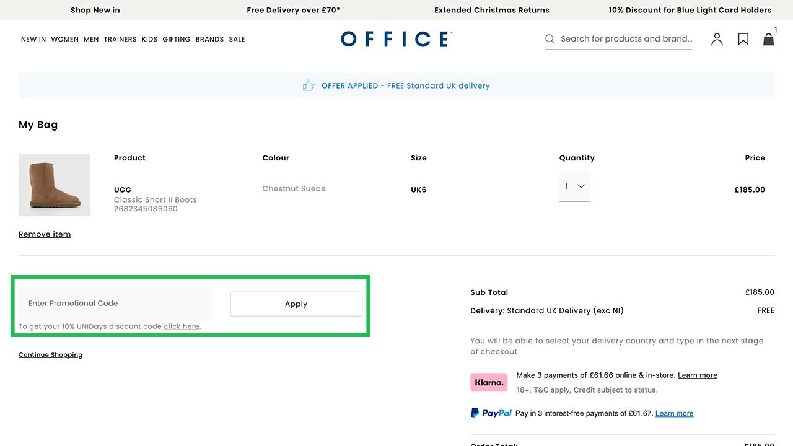Click the PayPal logo
Viewport: 793px width, 446px height.
point(491,413)
